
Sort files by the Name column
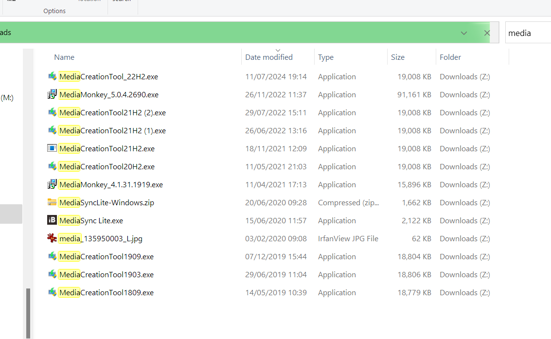(64, 57)
